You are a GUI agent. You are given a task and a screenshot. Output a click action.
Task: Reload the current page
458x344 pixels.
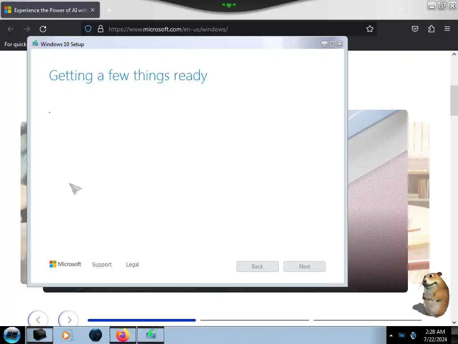pos(43,29)
